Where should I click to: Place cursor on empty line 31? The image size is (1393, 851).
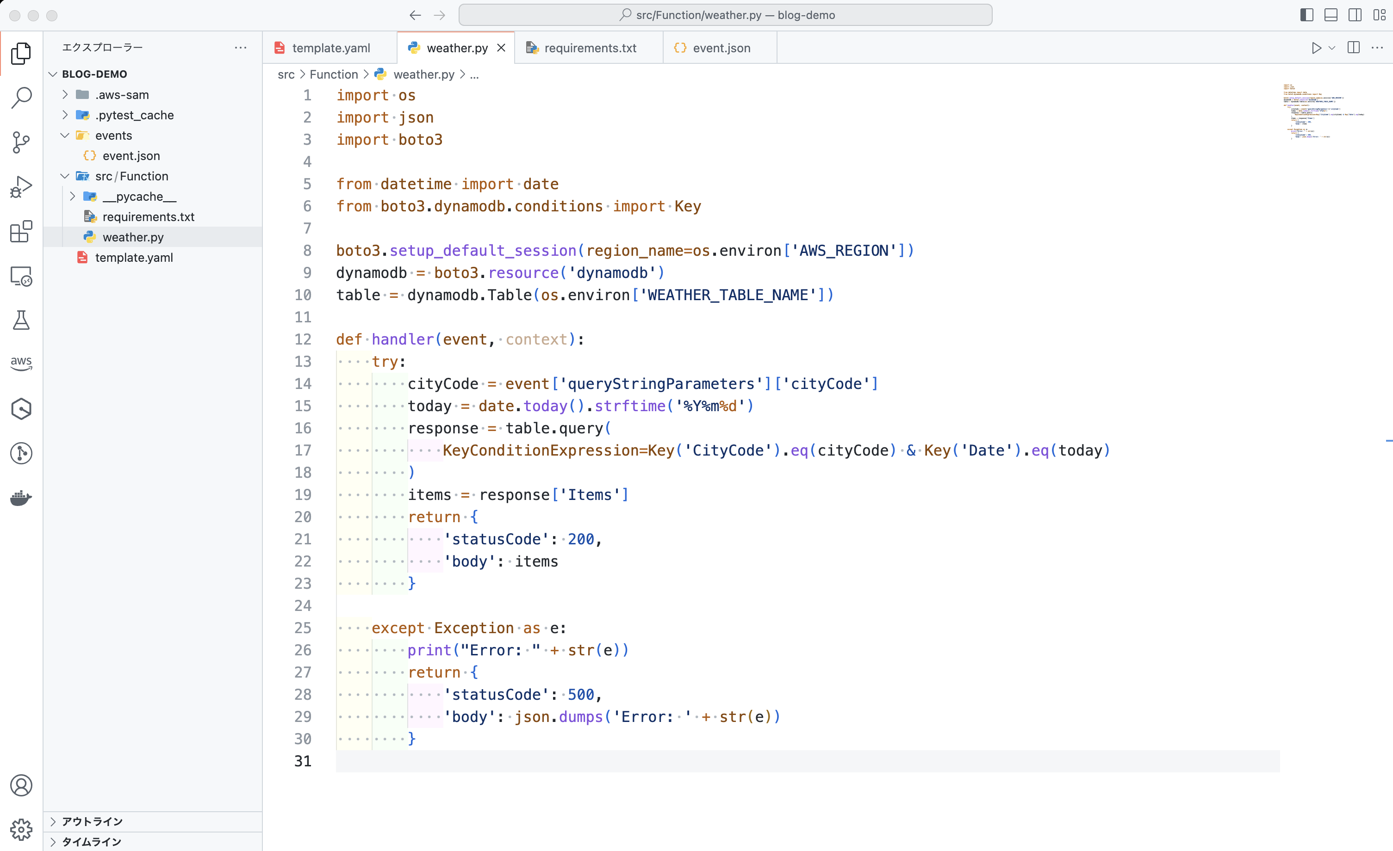pyautogui.click(x=807, y=761)
